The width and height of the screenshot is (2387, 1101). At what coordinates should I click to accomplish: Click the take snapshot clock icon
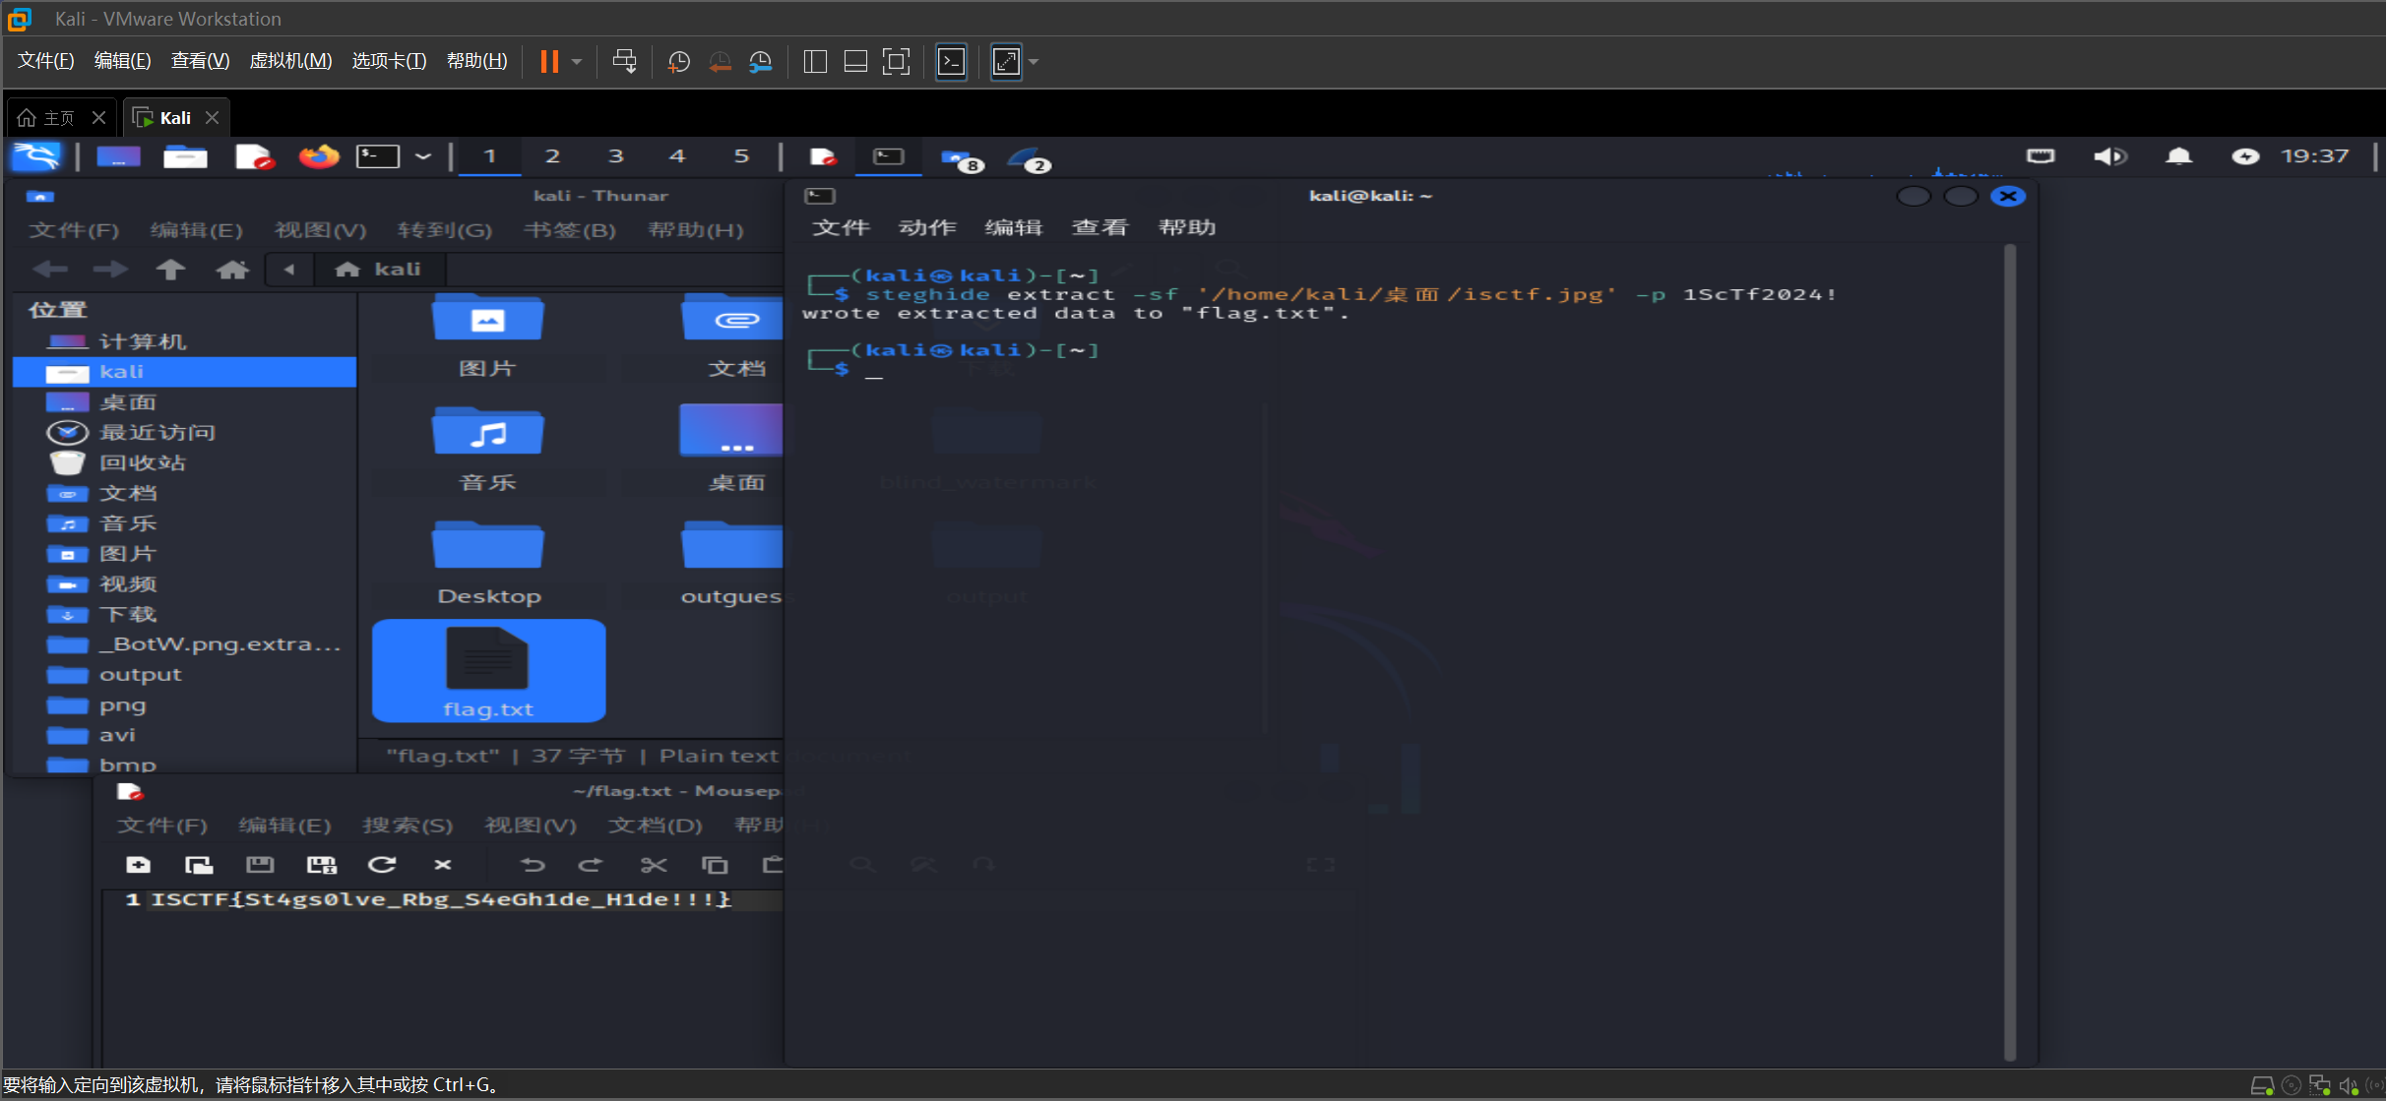678,62
